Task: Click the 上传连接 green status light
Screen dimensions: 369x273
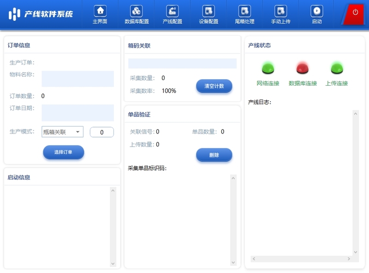Action: (x=337, y=68)
